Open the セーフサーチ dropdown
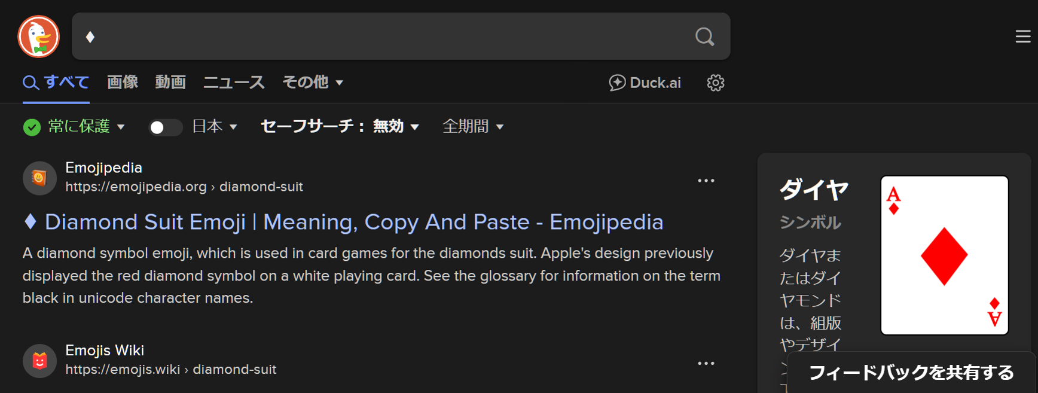This screenshot has height=393, width=1038. 340,127
